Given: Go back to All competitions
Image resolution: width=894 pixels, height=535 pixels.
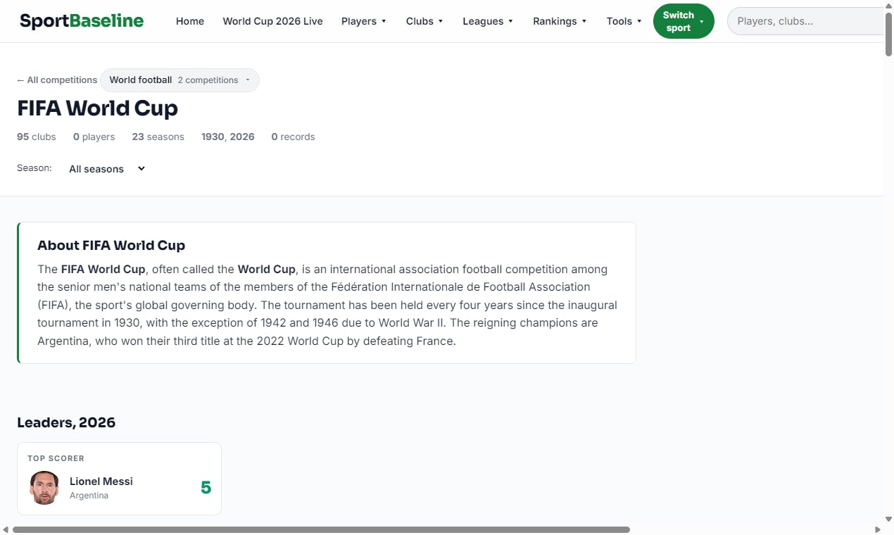Looking at the screenshot, I should coord(57,80).
